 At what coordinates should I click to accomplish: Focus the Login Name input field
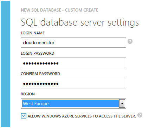[x=73, y=42]
